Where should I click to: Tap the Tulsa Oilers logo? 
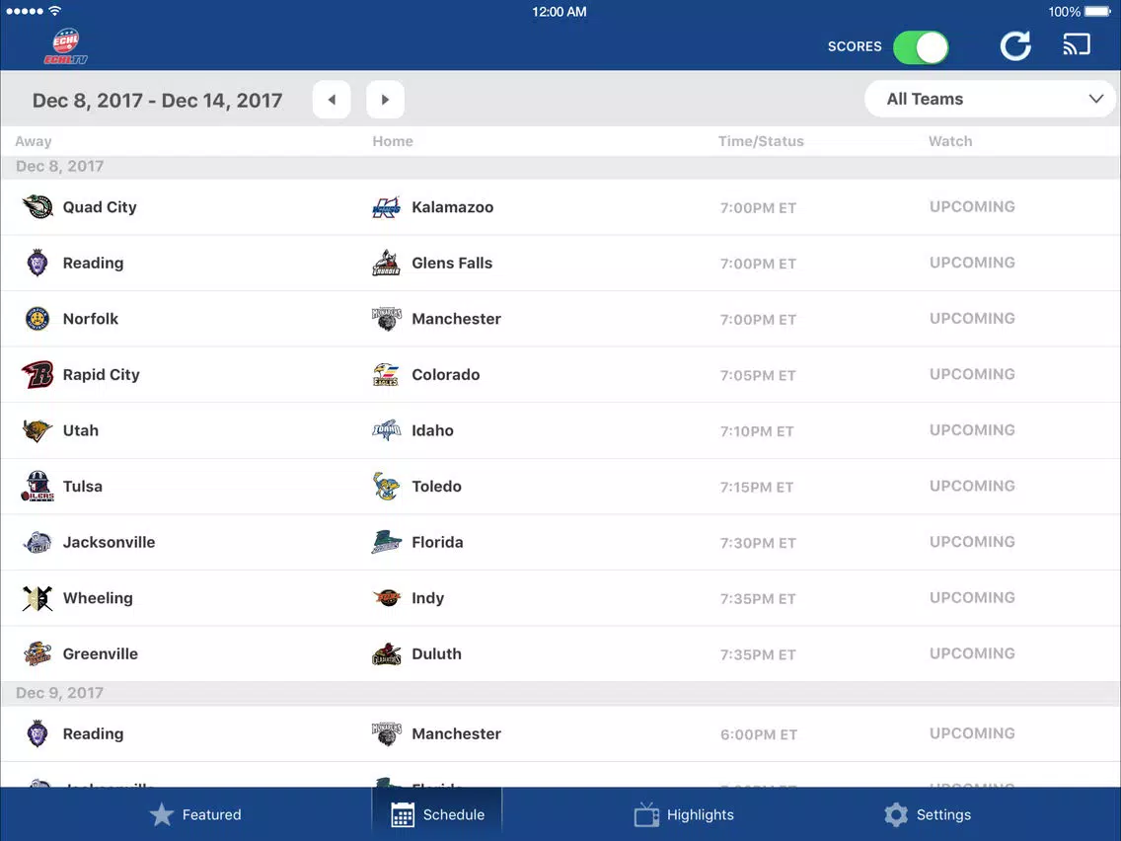[37, 487]
